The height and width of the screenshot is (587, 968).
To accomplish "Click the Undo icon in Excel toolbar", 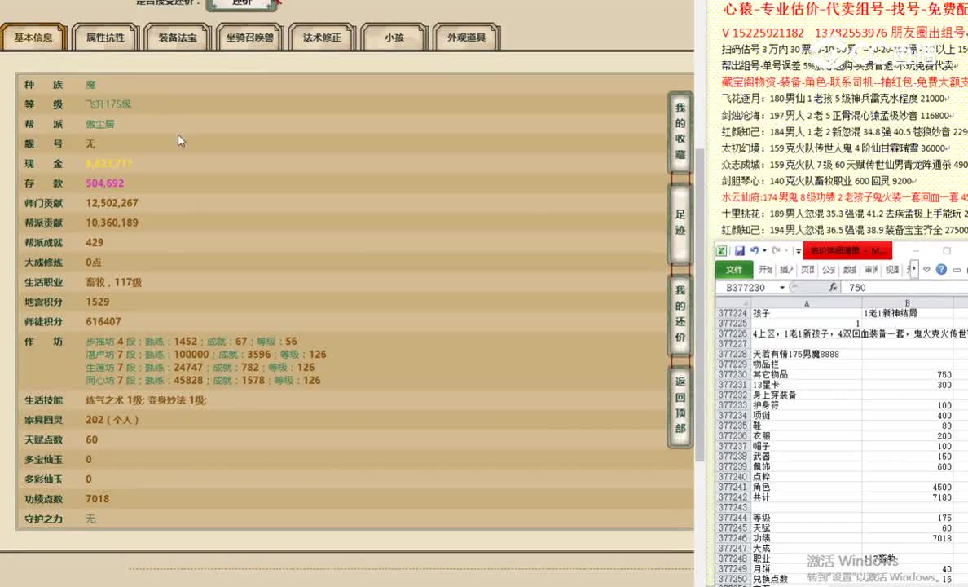I will click(x=753, y=250).
